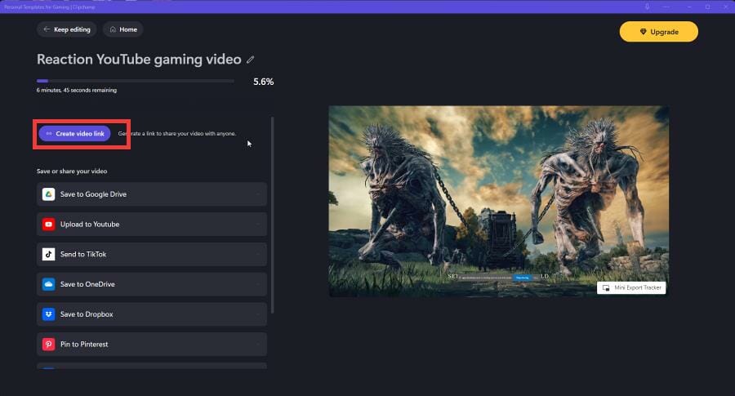Click the 5.6% export percentage

coord(264,82)
